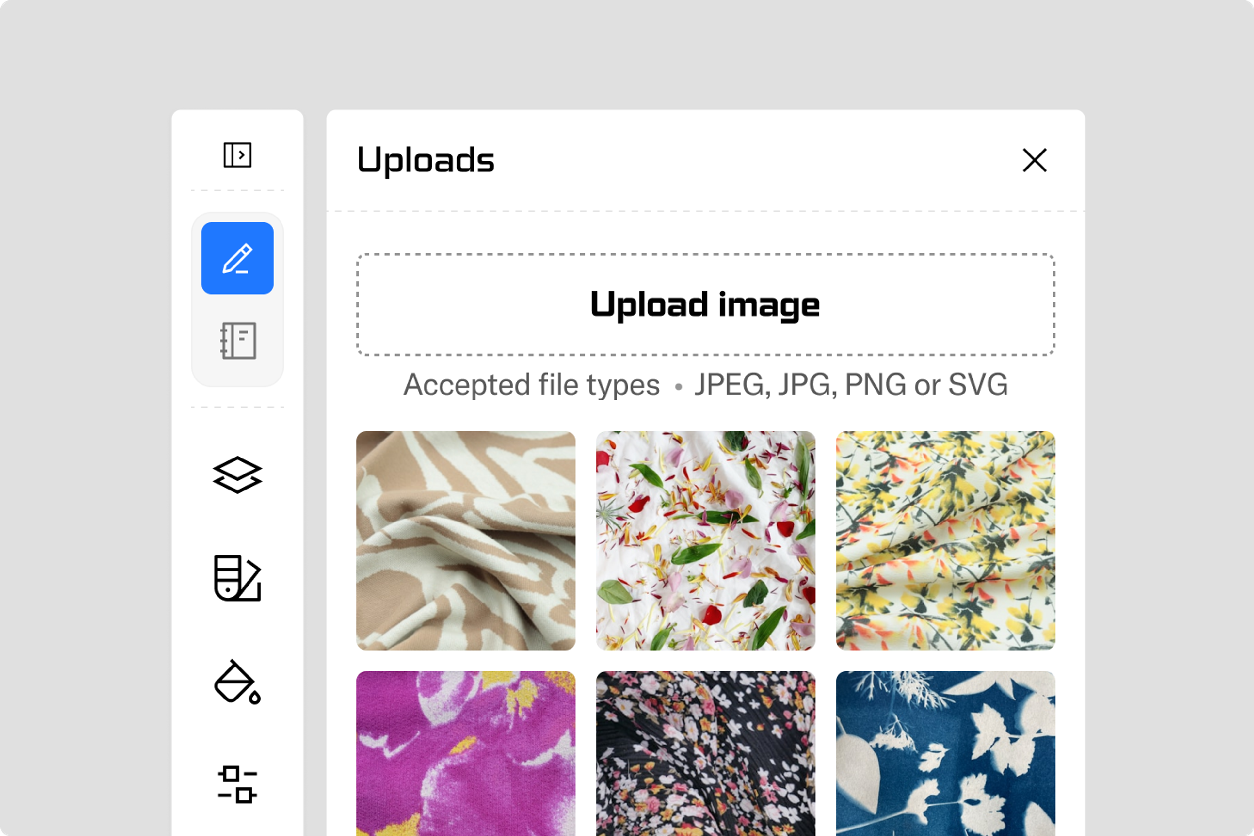
Task: Choose the black small-floral fabric thumbnail
Action: click(x=705, y=753)
